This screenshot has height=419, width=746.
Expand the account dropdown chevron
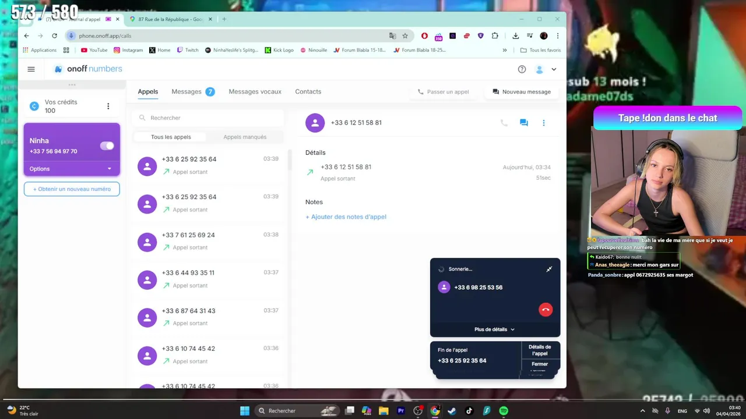click(554, 69)
